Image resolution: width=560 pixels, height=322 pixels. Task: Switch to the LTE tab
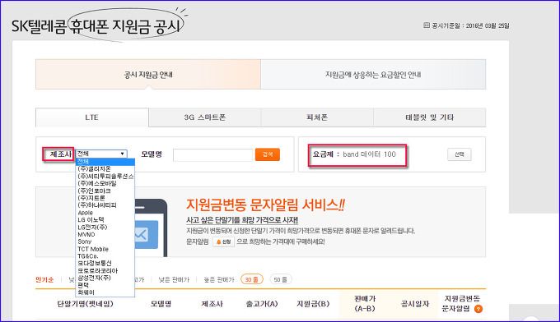tap(92, 117)
